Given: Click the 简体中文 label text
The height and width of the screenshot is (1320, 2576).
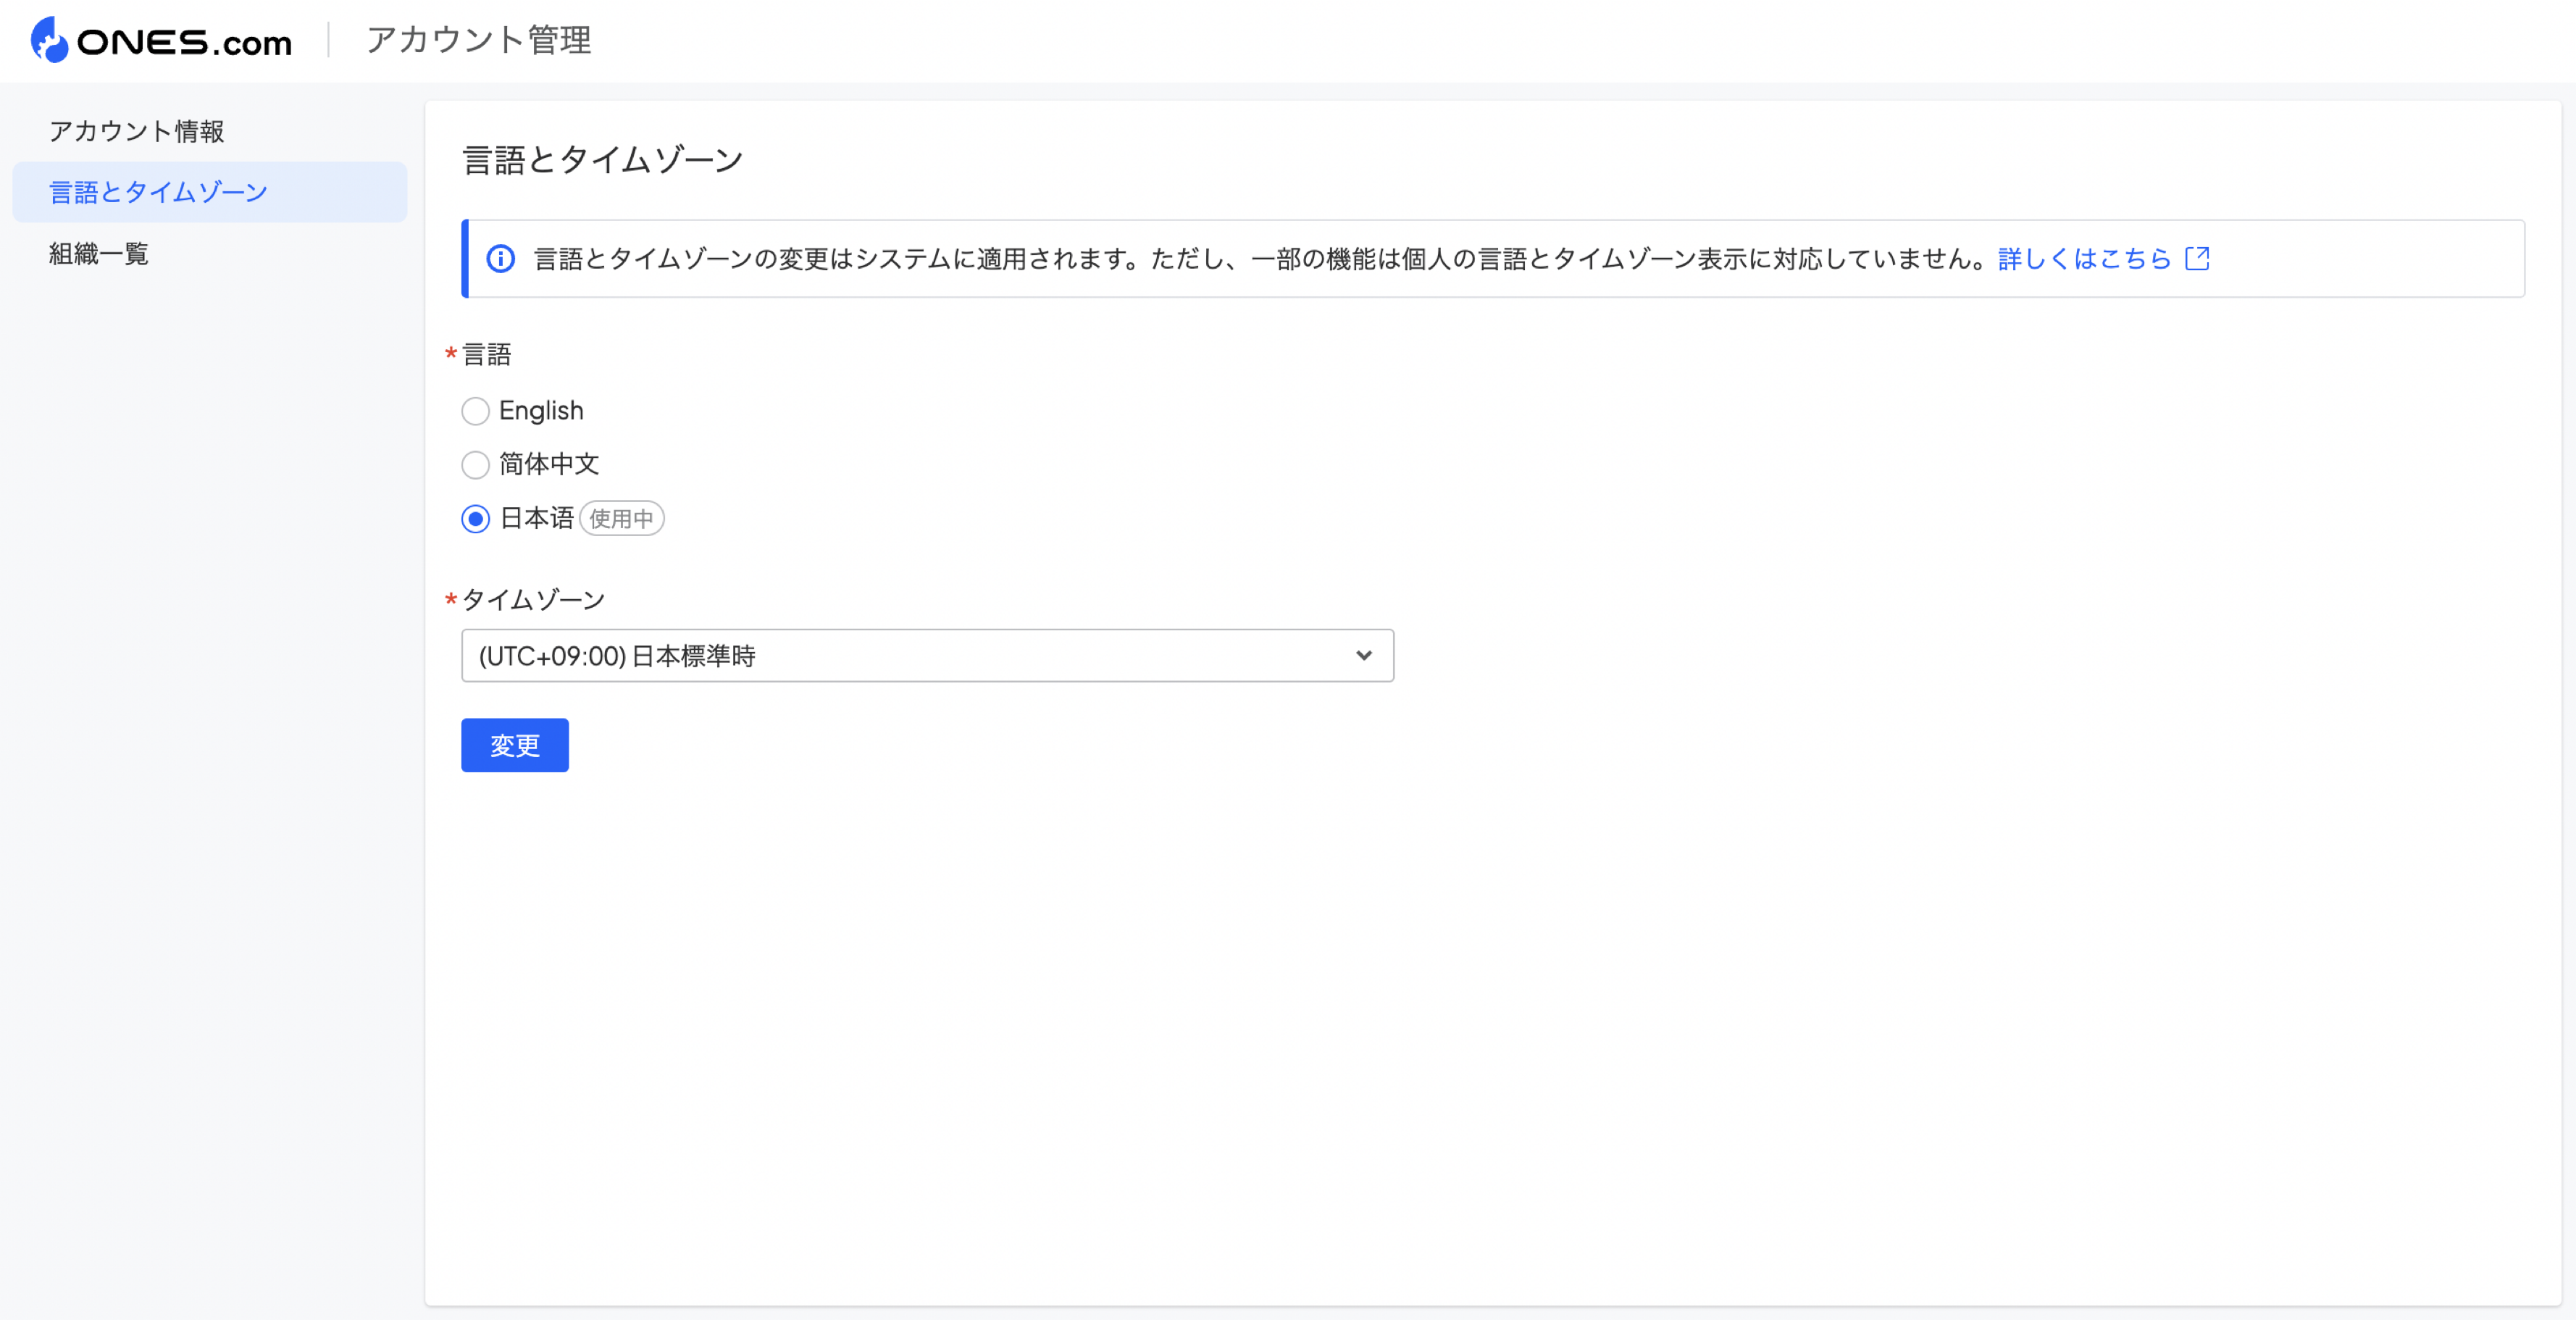Looking at the screenshot, I should [549, 465].
